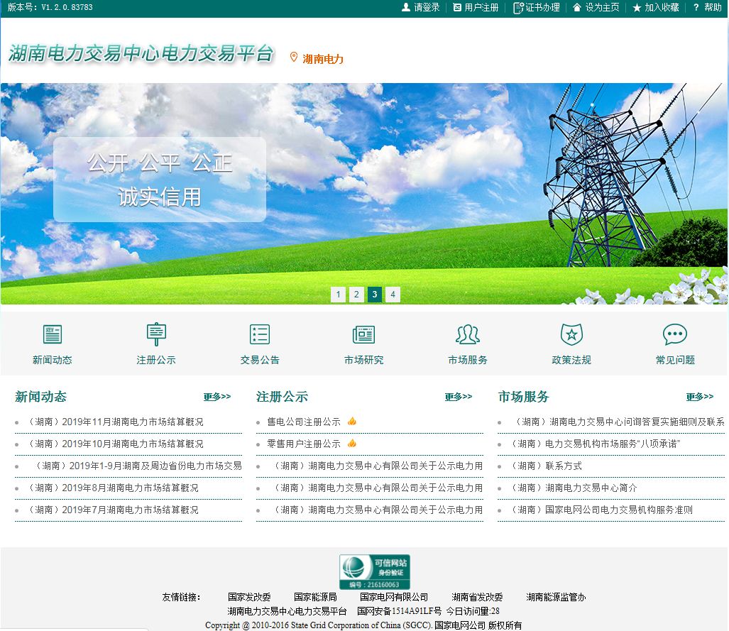This screenshot has height=631, width=729.
Task: Visit the 国家电网有限公司 friendly link
Action: (x=394, y=597)
